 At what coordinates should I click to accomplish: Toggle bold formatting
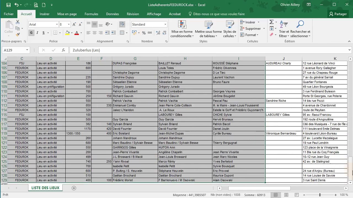click(x=31, y=33)
